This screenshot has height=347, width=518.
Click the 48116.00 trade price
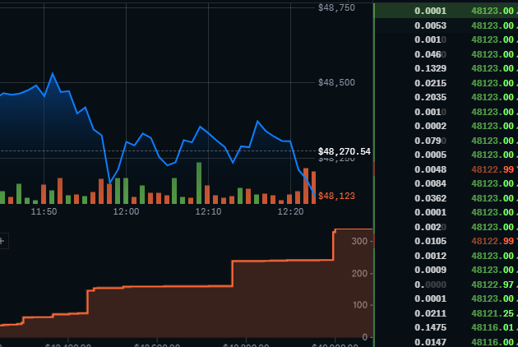(x=493, y=342)
